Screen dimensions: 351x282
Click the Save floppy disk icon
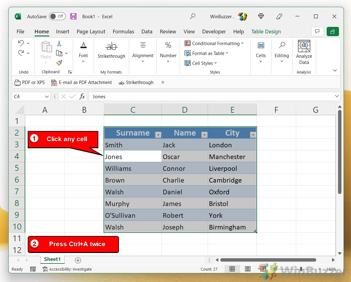coord(73,16)
